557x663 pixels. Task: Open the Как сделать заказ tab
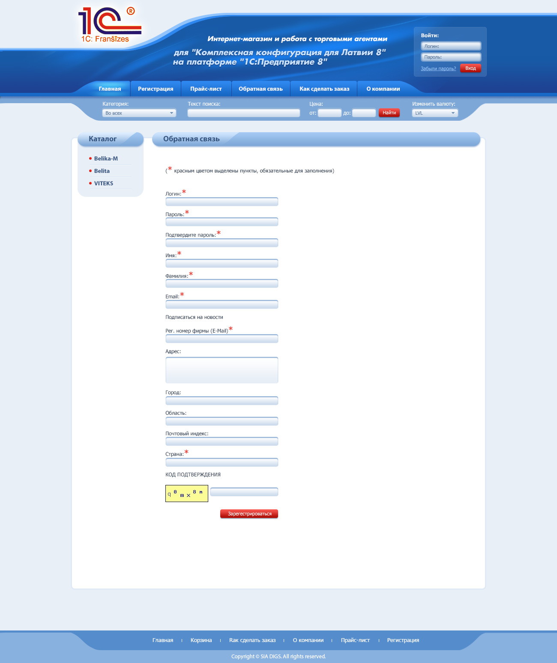point(324,89)
